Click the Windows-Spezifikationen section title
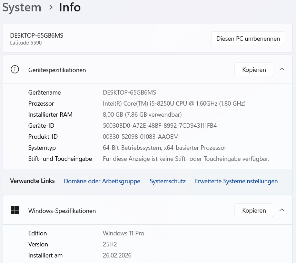Image resolution: width=296 pixels, height=263 pixels. [x=62, y=211]
